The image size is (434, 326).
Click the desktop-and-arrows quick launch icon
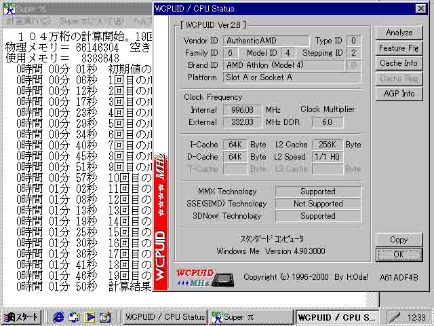74,317
